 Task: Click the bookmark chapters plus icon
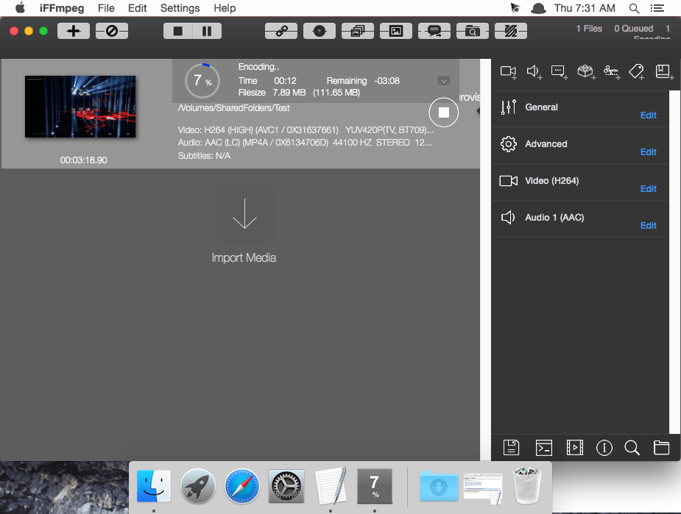point(664,71)
